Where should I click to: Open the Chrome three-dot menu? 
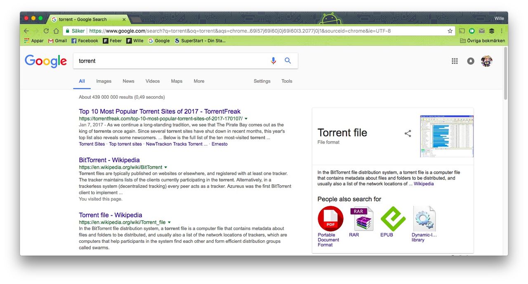pyautogui.click(x=502, y=31)
